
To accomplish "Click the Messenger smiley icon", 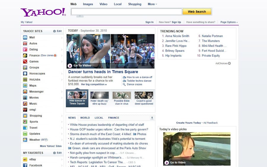I will coord(25,91).
